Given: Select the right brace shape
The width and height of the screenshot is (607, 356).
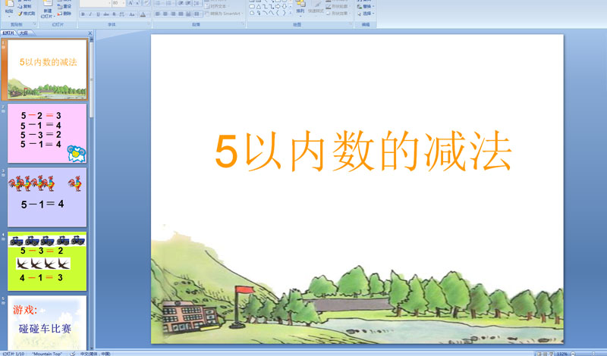Looking at the screenshot, I should (x=284, y=13).
